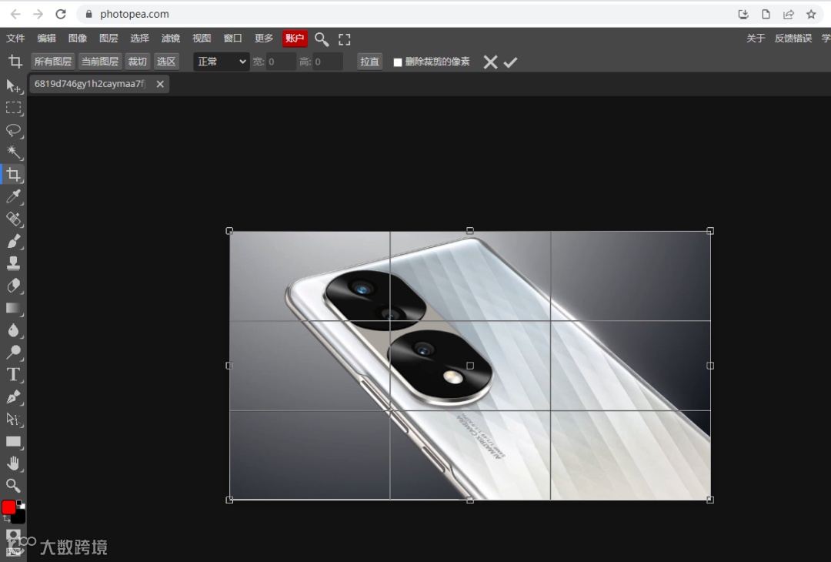The width and height of the screenshot is (831, 562).
Task: Select the Type text tool
Action: point(13,375)
